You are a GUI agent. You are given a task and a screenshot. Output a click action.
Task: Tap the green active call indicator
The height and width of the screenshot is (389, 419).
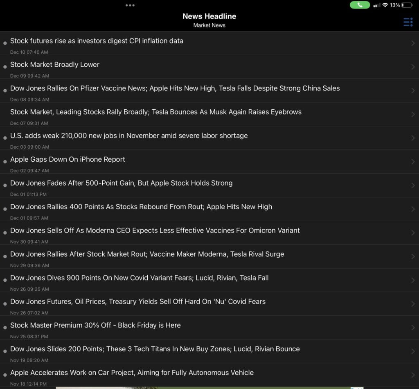click(360, 5)
